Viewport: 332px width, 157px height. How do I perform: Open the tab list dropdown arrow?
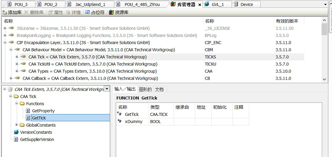325,4
